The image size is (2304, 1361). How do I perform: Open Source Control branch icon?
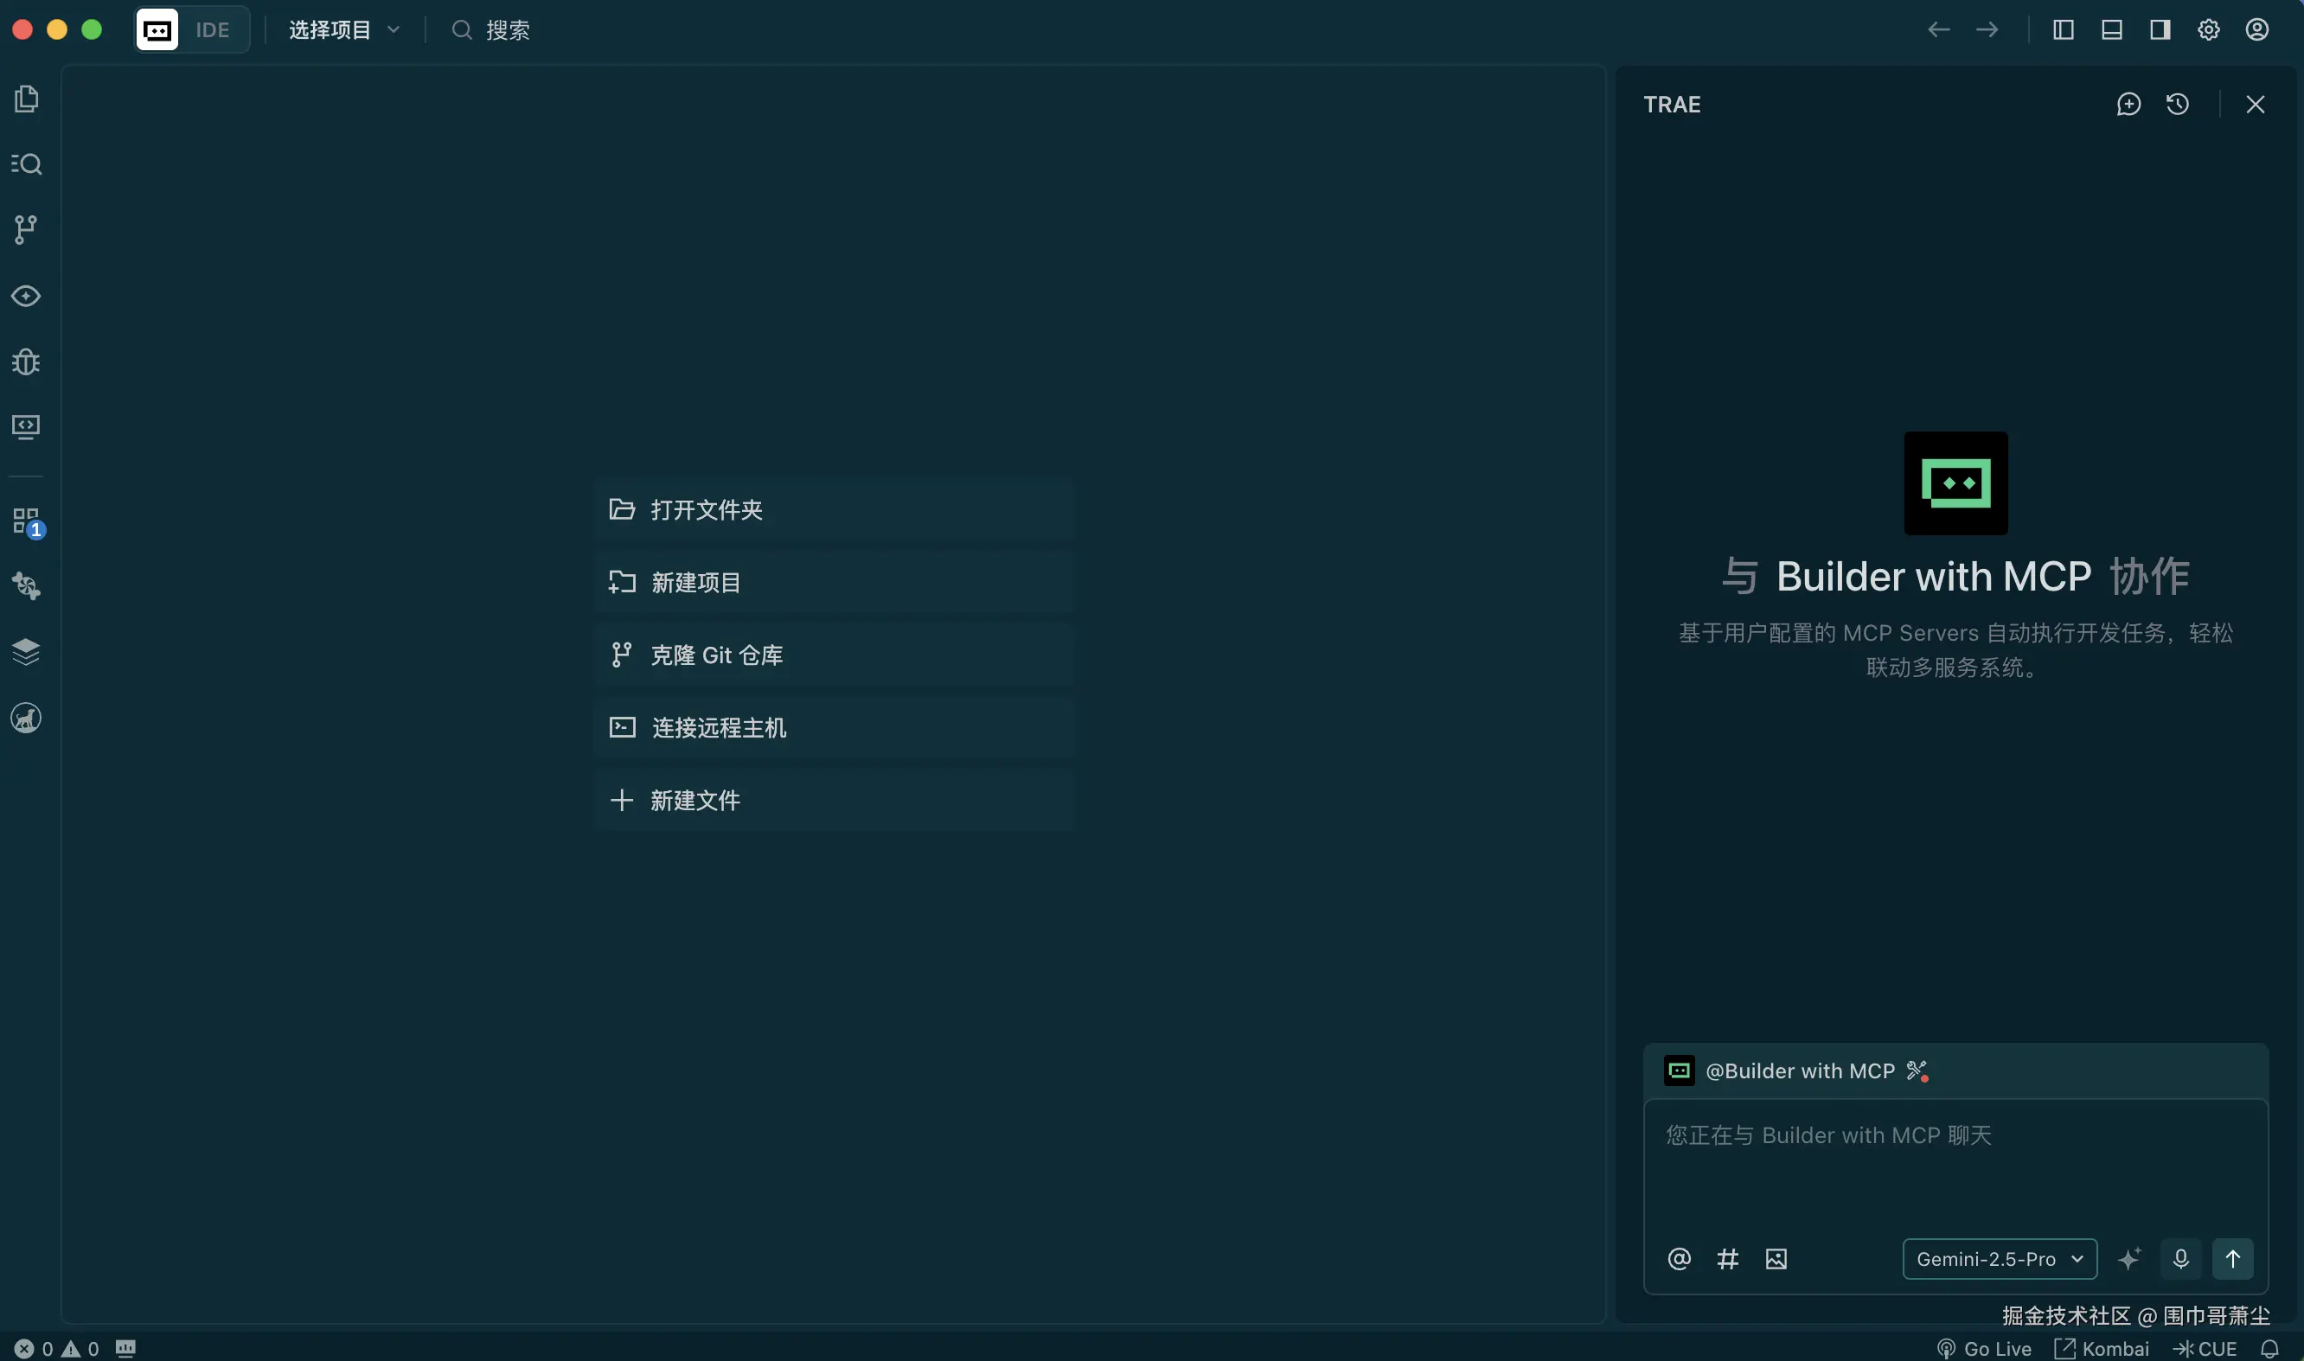click(27, 229)
